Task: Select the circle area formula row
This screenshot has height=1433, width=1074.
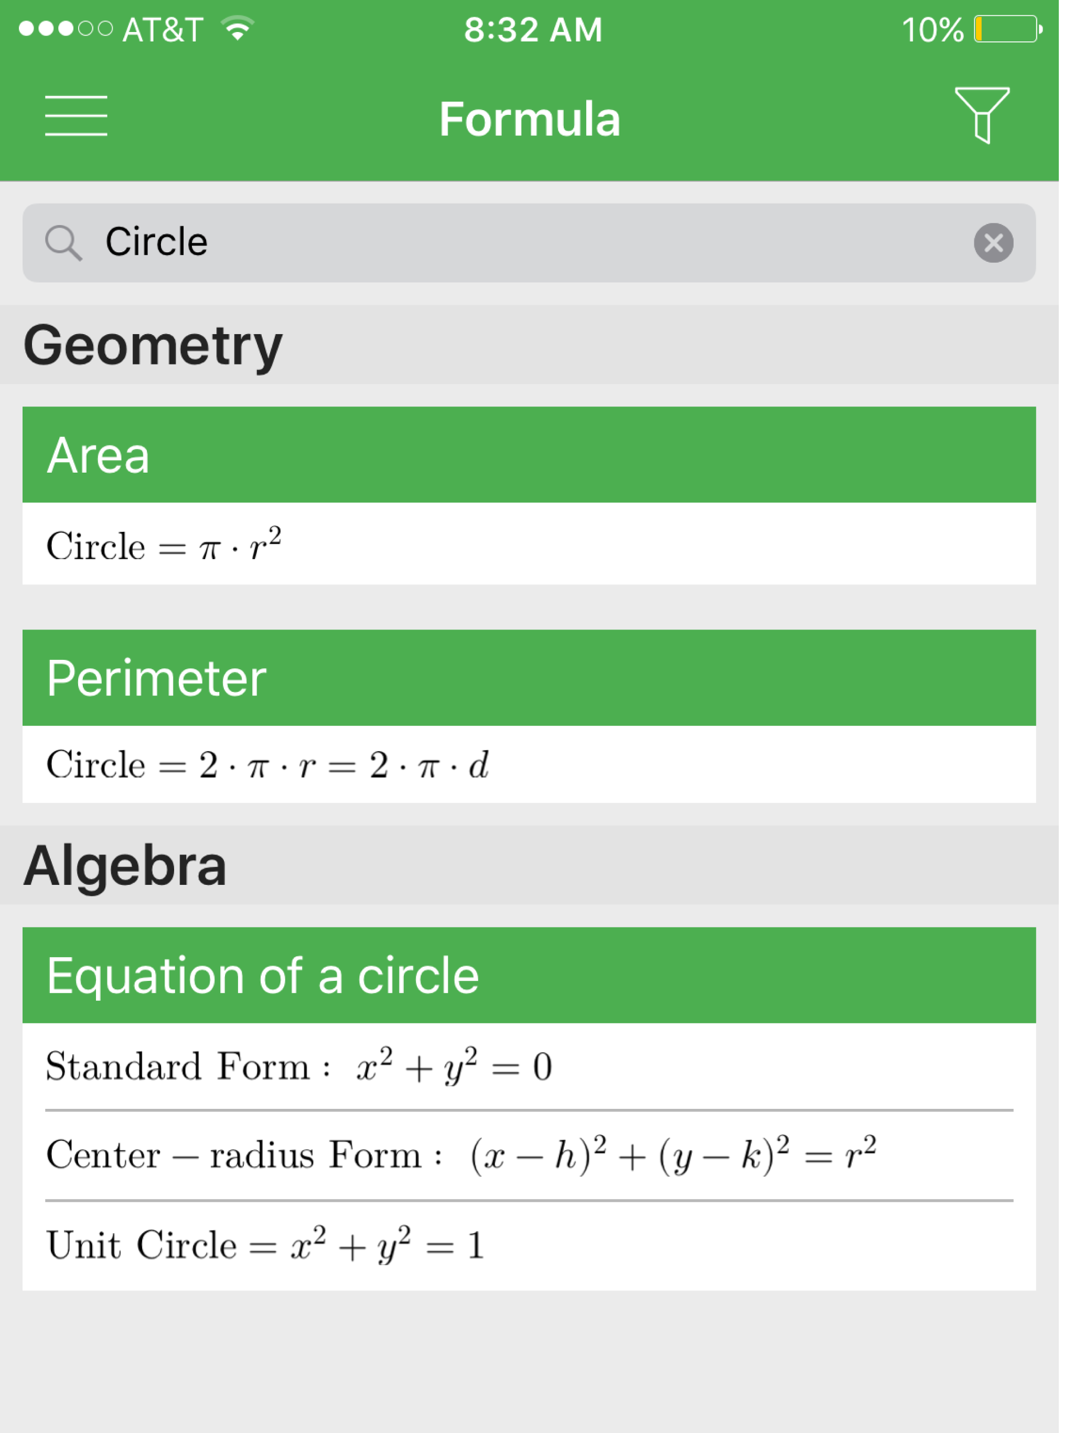Action: 529,545
